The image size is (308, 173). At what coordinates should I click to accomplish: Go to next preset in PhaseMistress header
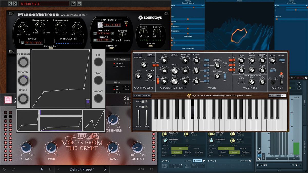pos(15,4)
